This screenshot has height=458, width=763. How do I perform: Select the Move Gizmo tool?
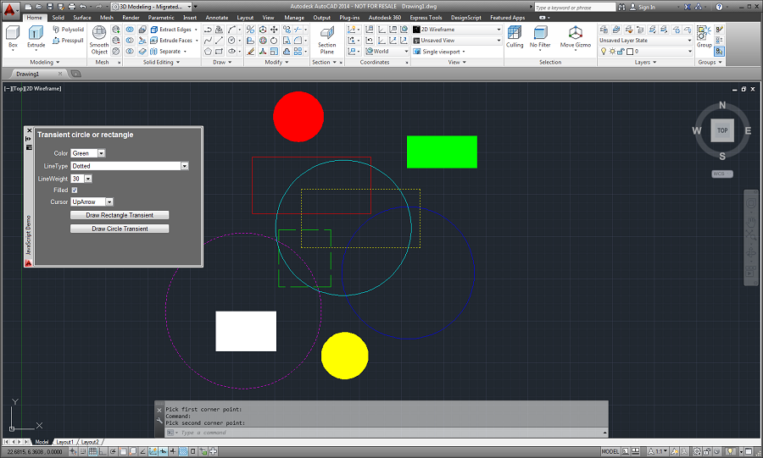point(575,37)
